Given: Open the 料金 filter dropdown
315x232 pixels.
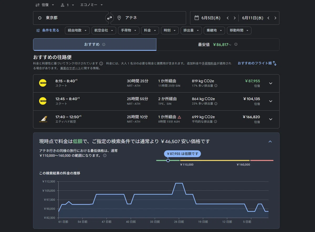Looking at the screenshot, I should (150, 30).
